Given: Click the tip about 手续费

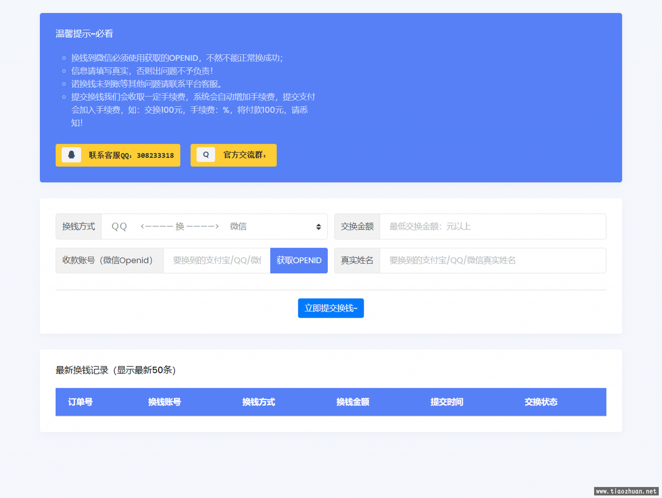Looking at the screenshot, I should (x=193, y=110).
